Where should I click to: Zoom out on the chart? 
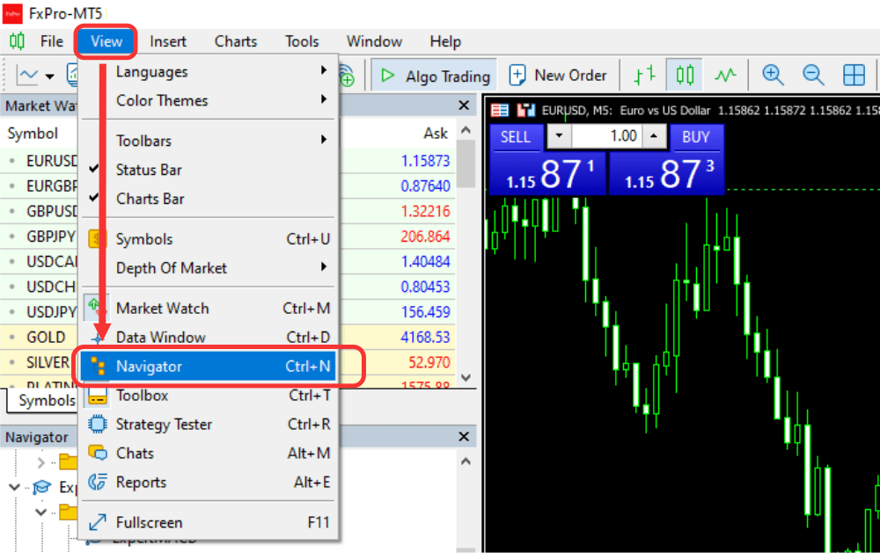tap(813, 75)
